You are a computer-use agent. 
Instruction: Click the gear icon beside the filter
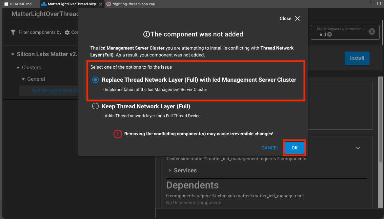click(x=67, y=33)
